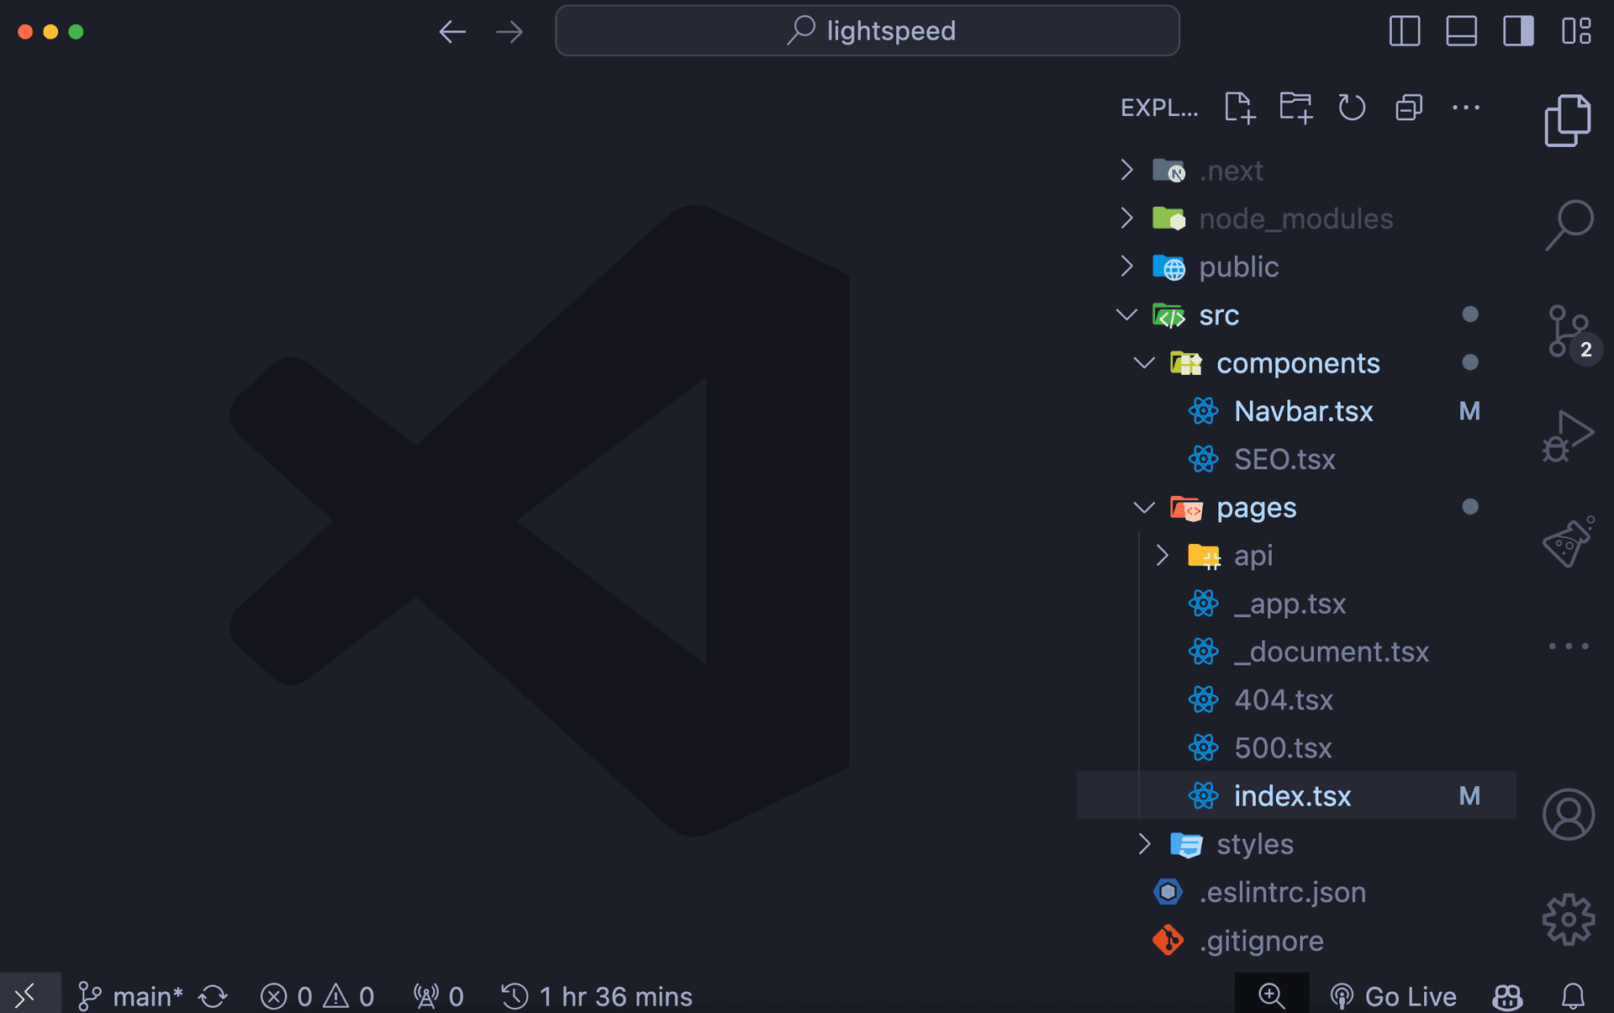Image resolution: width=1614 pixels, height=1013 pixels.
Task: Switch git branch from main*
Action: pos(130,996)
